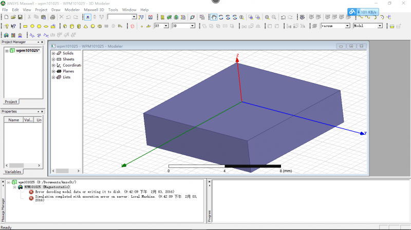Open the XY drawing plane dropdown
The height and width of the screenshot is (230, 411).
tap(166, 26)
